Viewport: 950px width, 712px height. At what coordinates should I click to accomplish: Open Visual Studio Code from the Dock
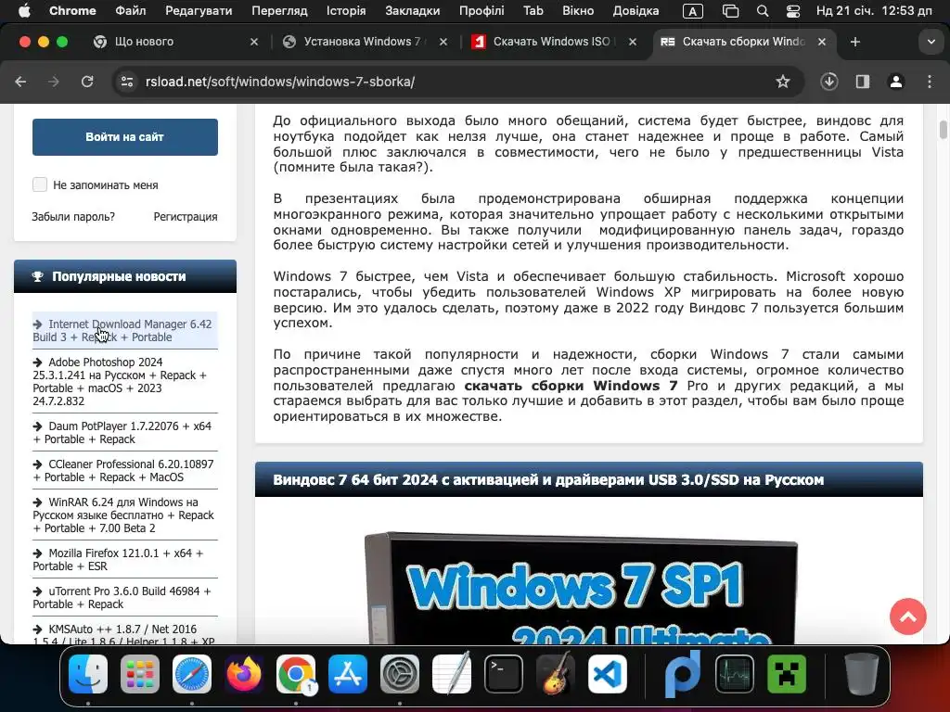pyautogui.click(x=608, y=674)
